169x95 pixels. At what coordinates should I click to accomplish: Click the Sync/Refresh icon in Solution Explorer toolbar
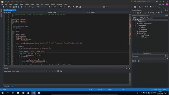click(x=148, y=13)
